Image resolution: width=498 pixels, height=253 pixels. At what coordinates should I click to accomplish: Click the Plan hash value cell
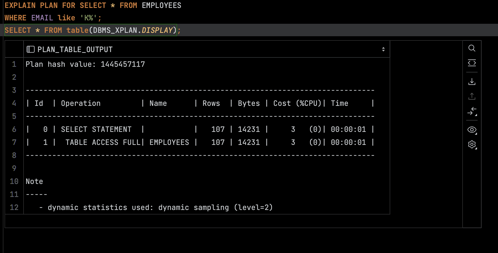click(x=206, y=64)
